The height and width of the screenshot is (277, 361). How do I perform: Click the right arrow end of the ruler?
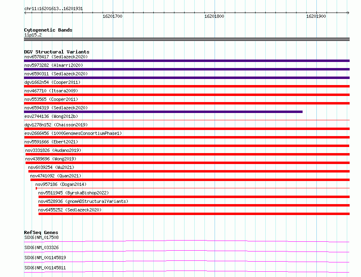click(348, 13)
